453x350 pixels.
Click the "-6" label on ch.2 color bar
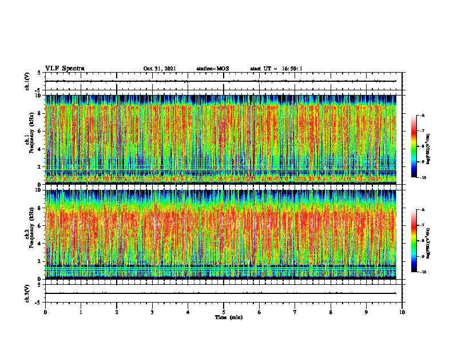pos(422,210)
